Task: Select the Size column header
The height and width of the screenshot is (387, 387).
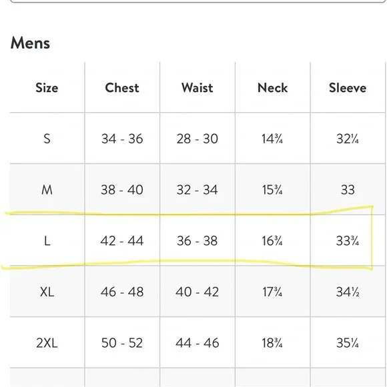Action: click(47, 88)
